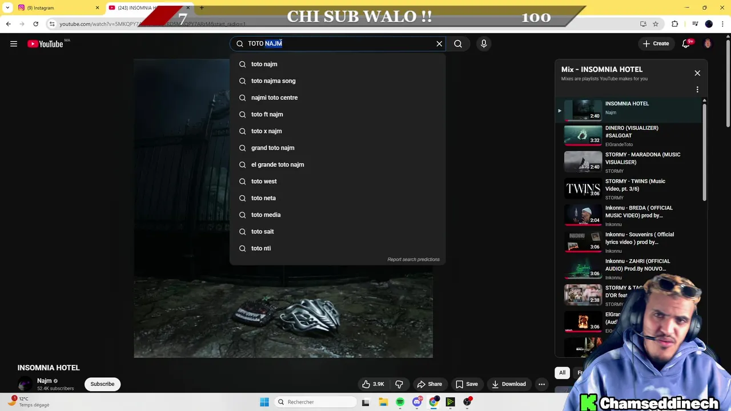Download the video
The image size is (731, 411).
[509, 384]
